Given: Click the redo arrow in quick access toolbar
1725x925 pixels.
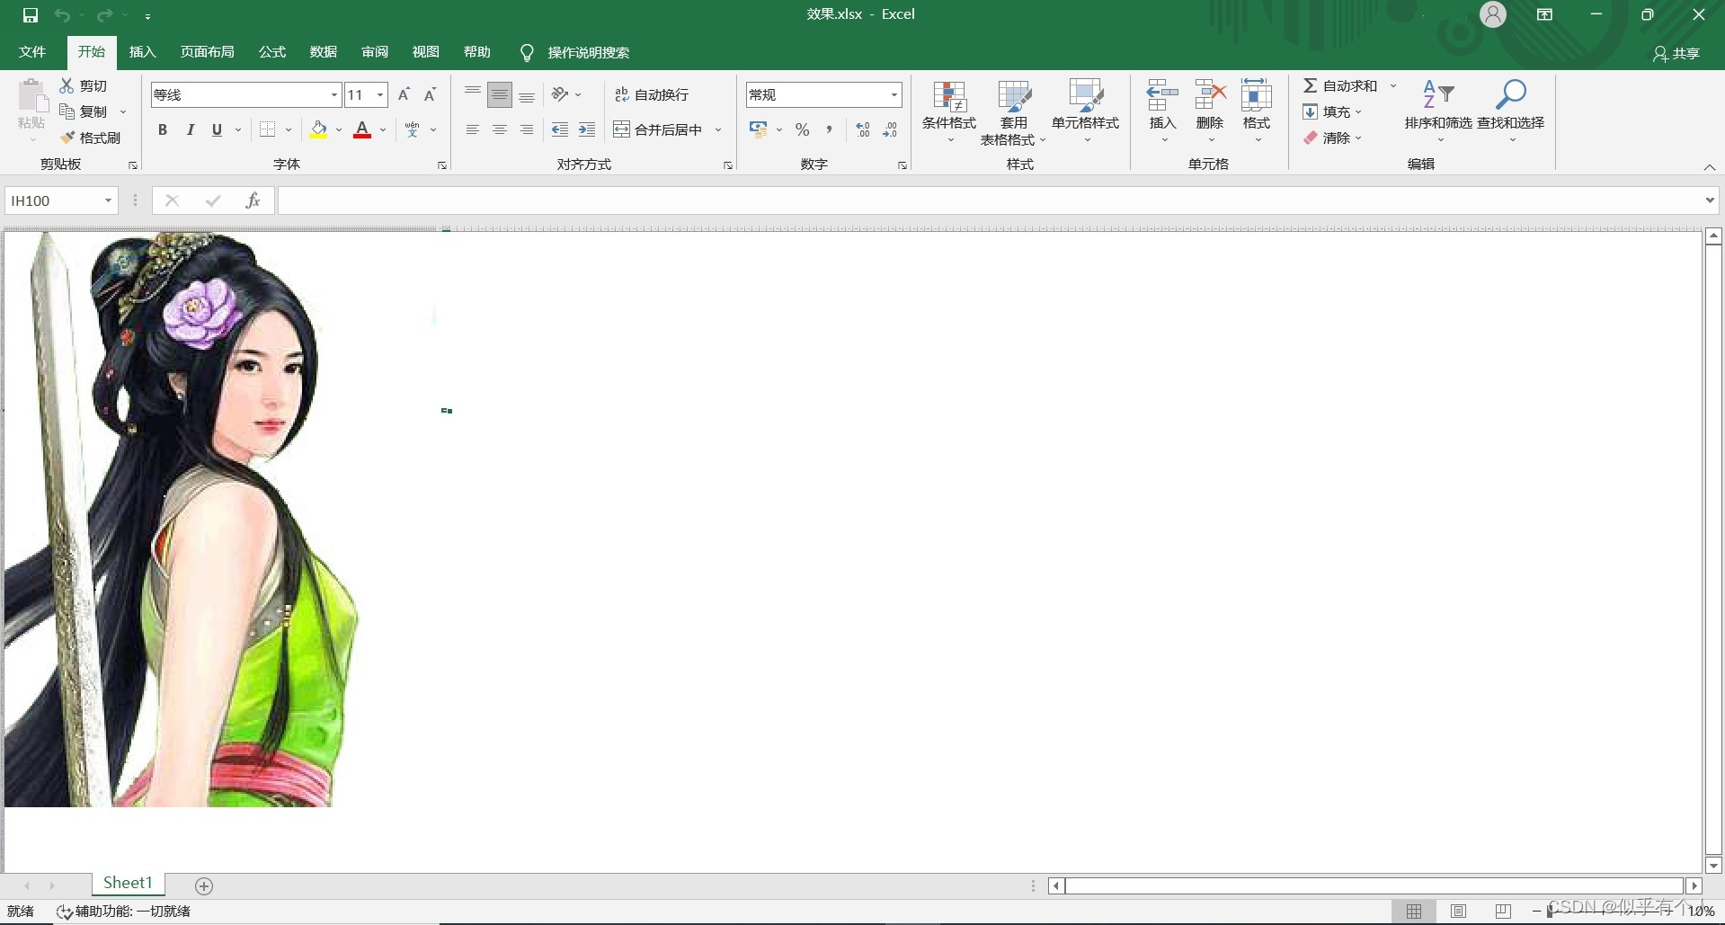Looking at the screenshot, I should coord(104,15).
